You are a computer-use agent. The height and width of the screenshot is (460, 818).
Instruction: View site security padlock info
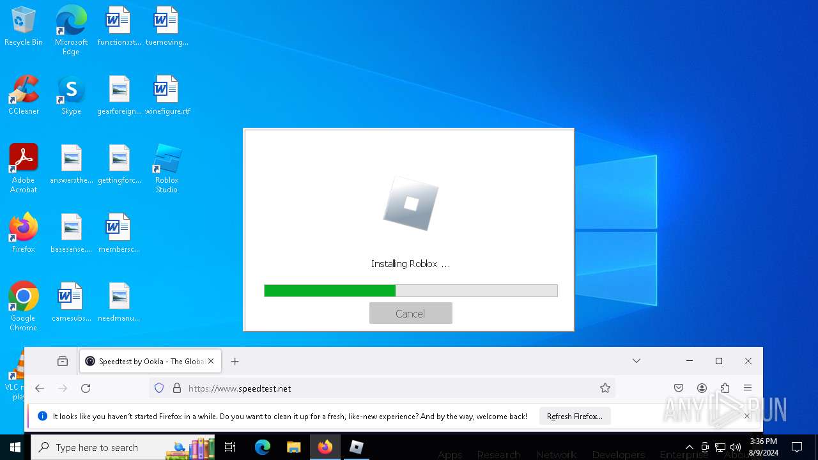point(177,388)
